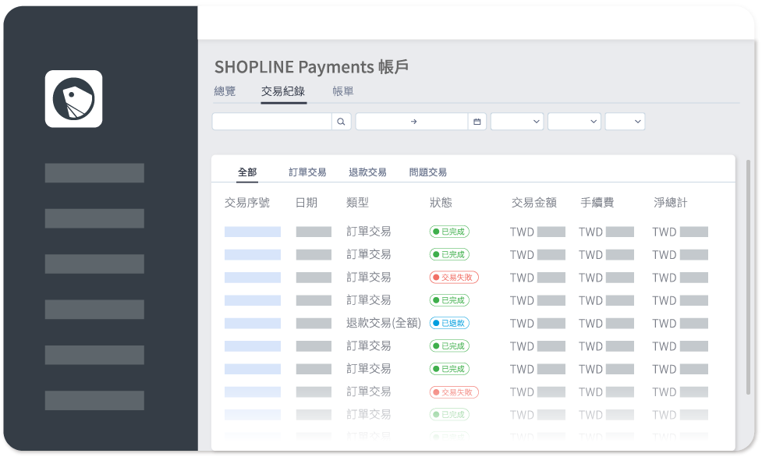Click the SHOPLINE Payments 帳戶 page title
762x457 pixels.
click(x=311, y=66)
